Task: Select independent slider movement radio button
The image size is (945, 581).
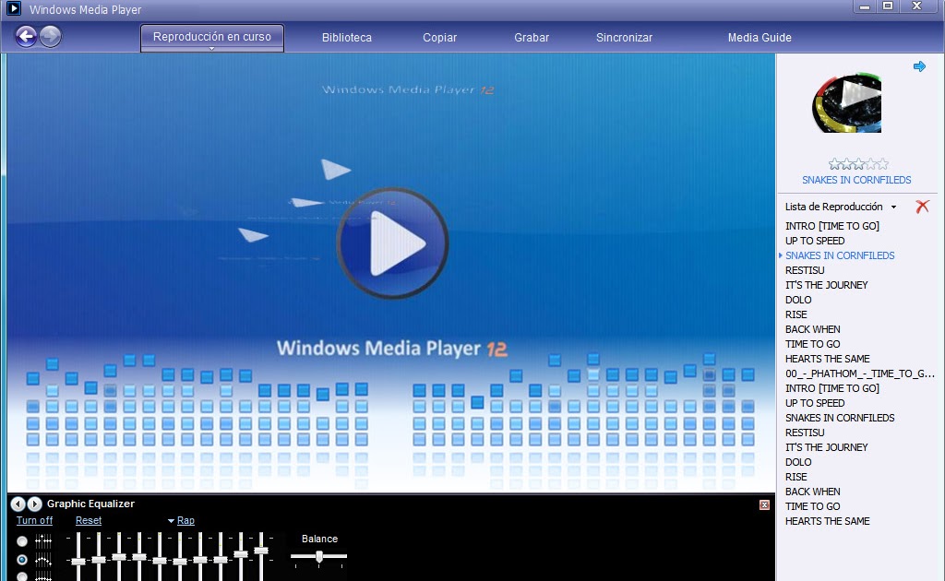Action: tap(22, 540)
